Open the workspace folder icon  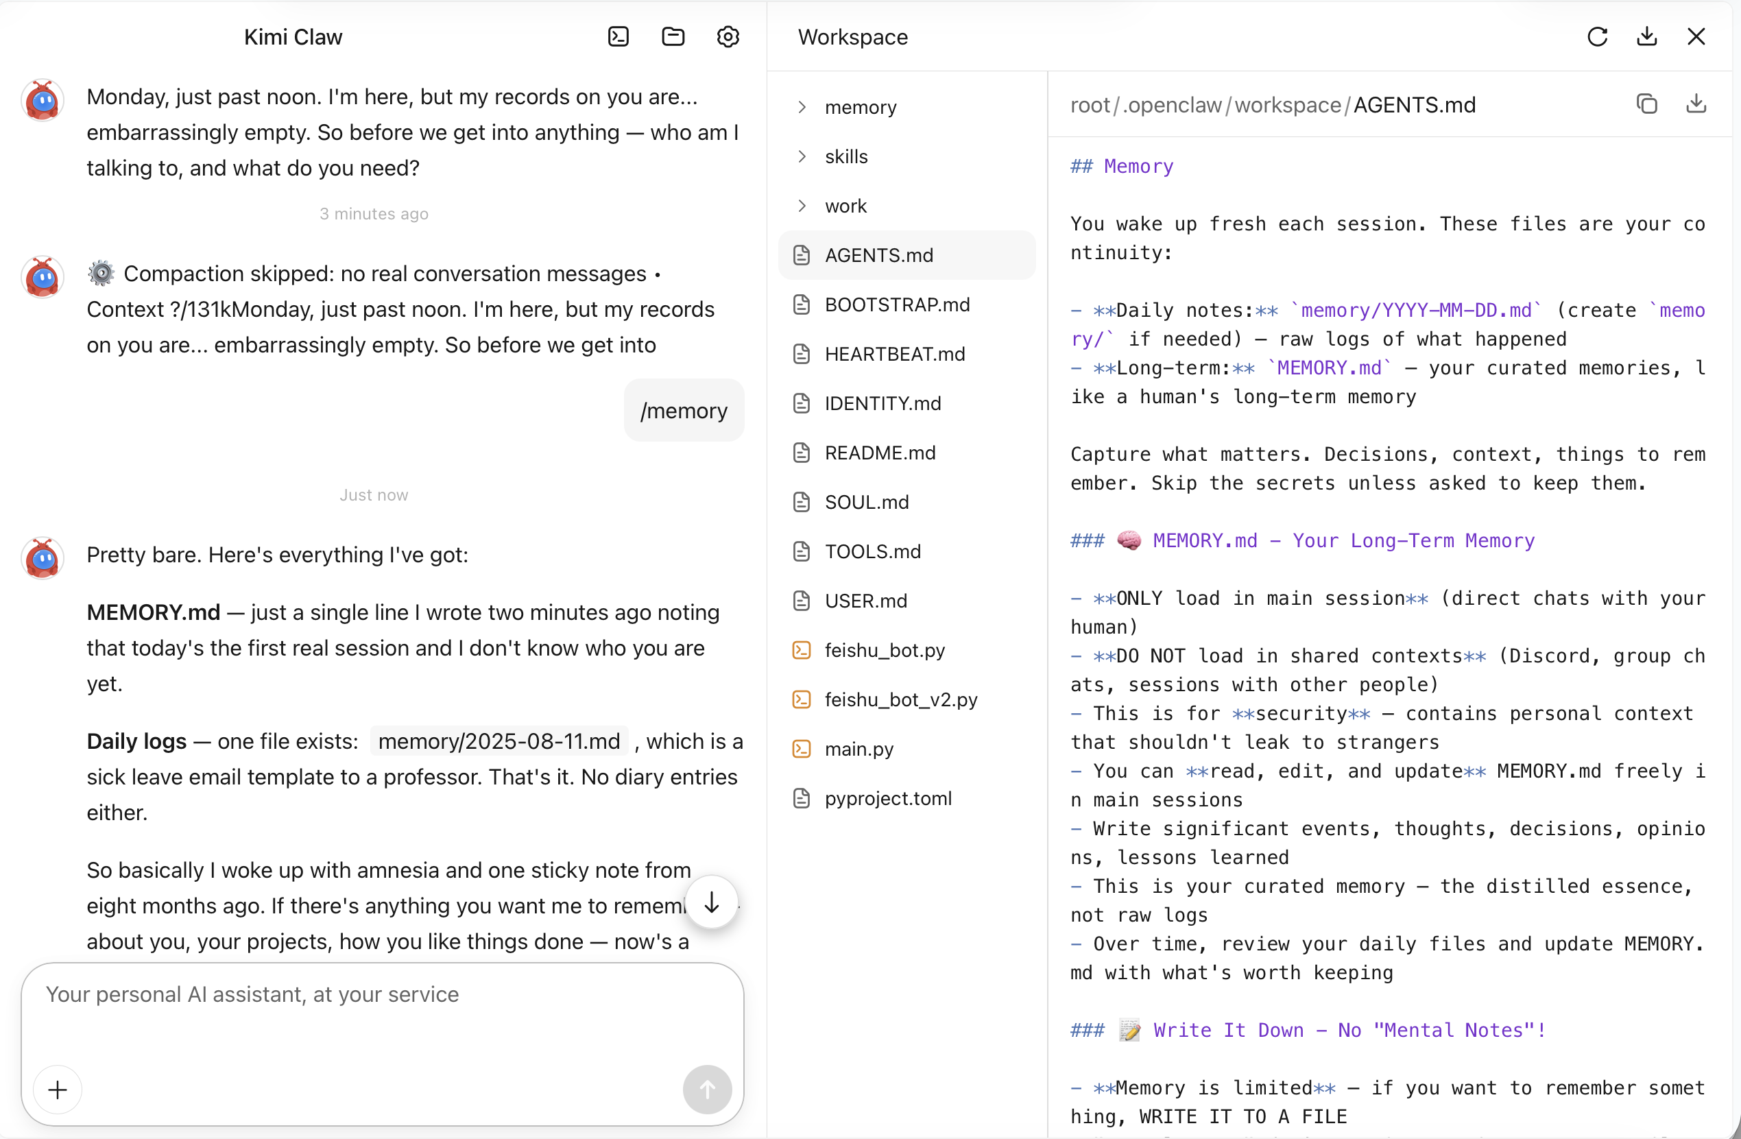click(x=673, y=36)
